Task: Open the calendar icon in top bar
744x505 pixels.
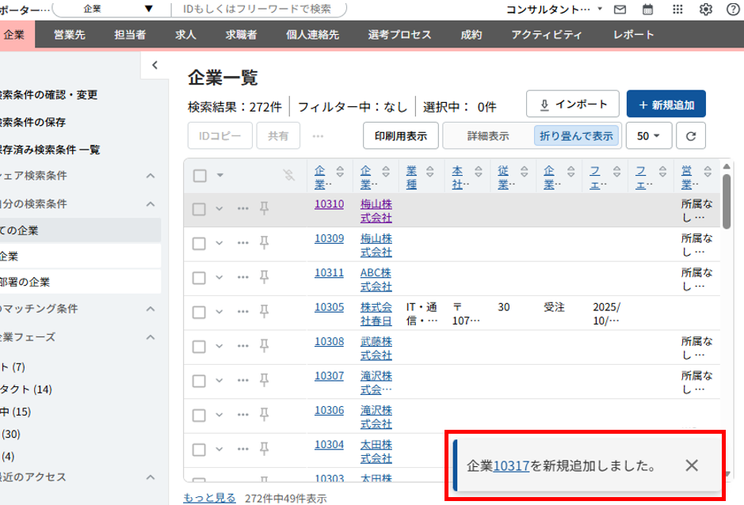Action: (x=648, y=9)
